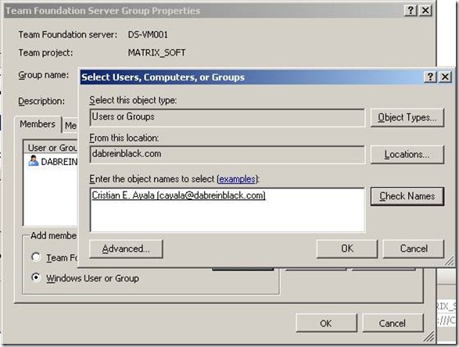The image size is (459, 347).
Task: Click resize grip of Select Users dialog
Action: click(x=450, y=261)
